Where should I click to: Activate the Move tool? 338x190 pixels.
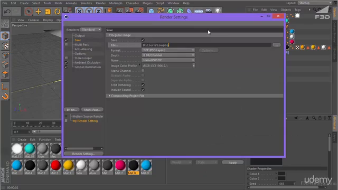coord(39,11)
